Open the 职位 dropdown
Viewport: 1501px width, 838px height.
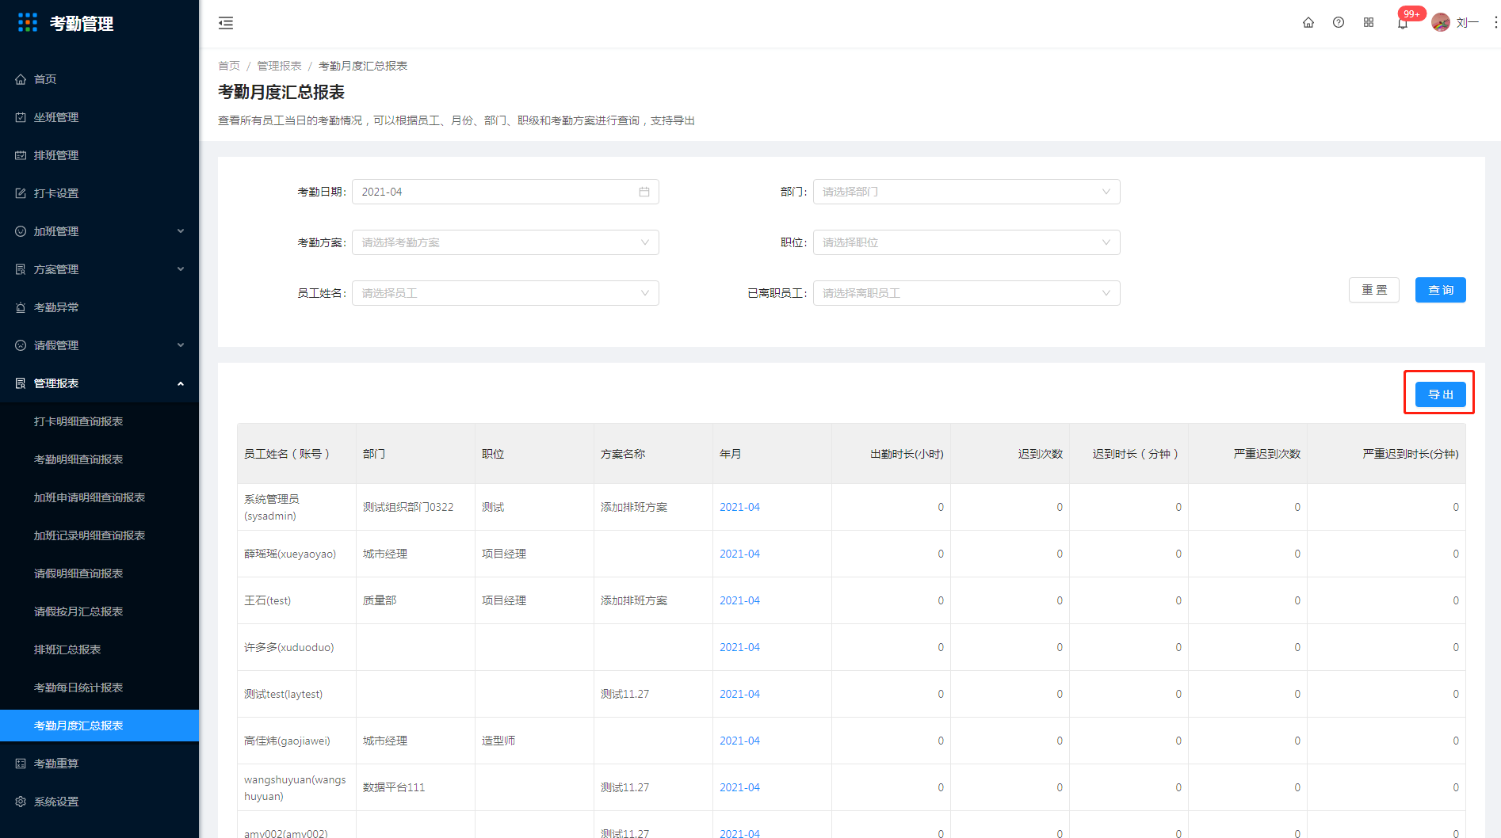click(966, 242)
